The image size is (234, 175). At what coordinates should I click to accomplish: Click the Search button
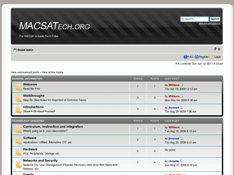coord(215,19)
